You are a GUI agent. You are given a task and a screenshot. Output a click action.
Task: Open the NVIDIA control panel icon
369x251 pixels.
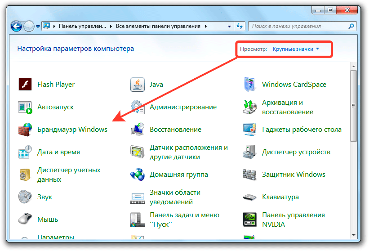point(250,220)
